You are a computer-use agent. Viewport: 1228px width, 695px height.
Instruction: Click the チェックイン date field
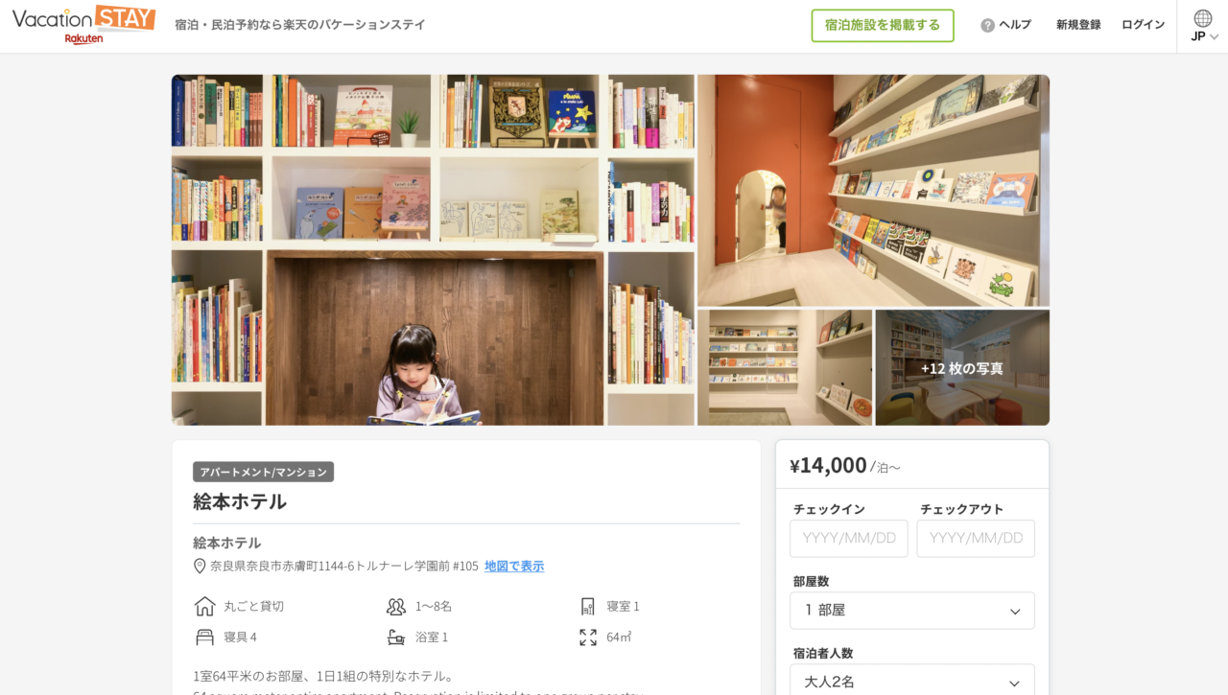point(849,539)
